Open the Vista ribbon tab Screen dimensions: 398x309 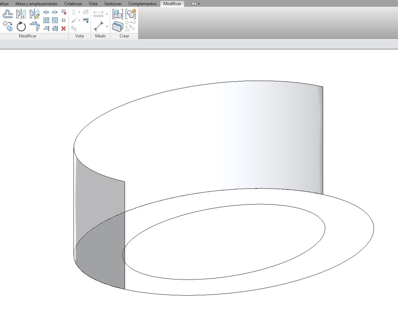point(93,3)
